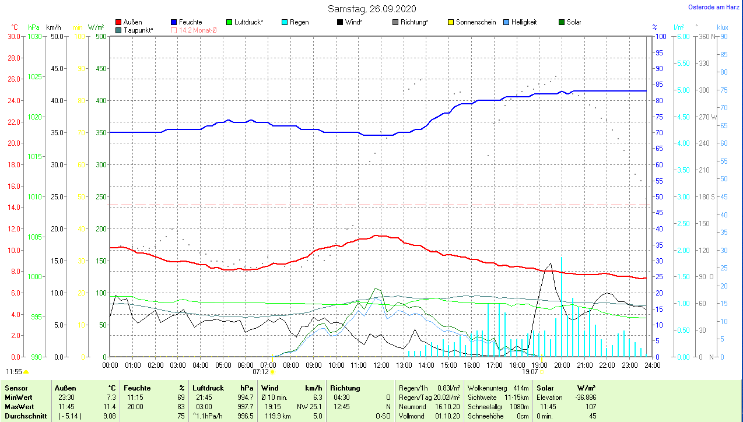The width and height of the screenshot is (743, 422).
Task: Click the Durchschnitt row label
Action: (24, 416)
